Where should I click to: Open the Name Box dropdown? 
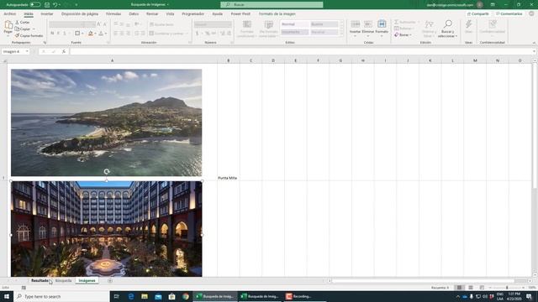tap(27, 51)
